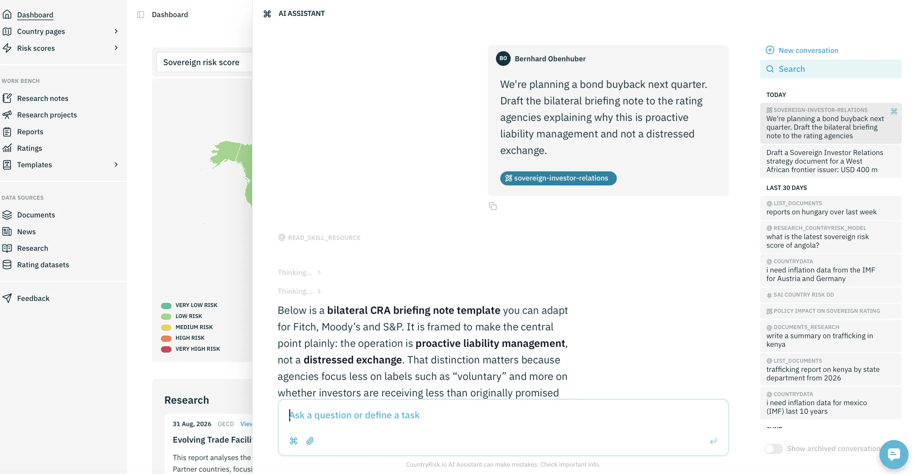Click the attach file paperclip icon
This screenshot has width=914, height=474.
(310, 441)
